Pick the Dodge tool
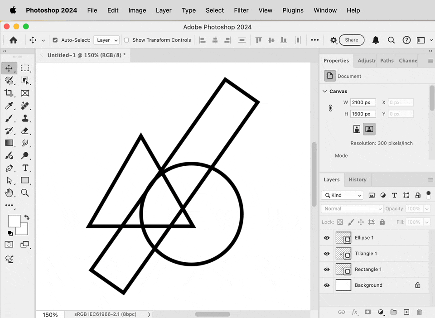 click(x=25, y=155)
